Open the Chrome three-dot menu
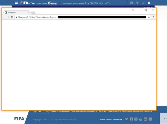The image size is (167, 124). pos(153,17)
